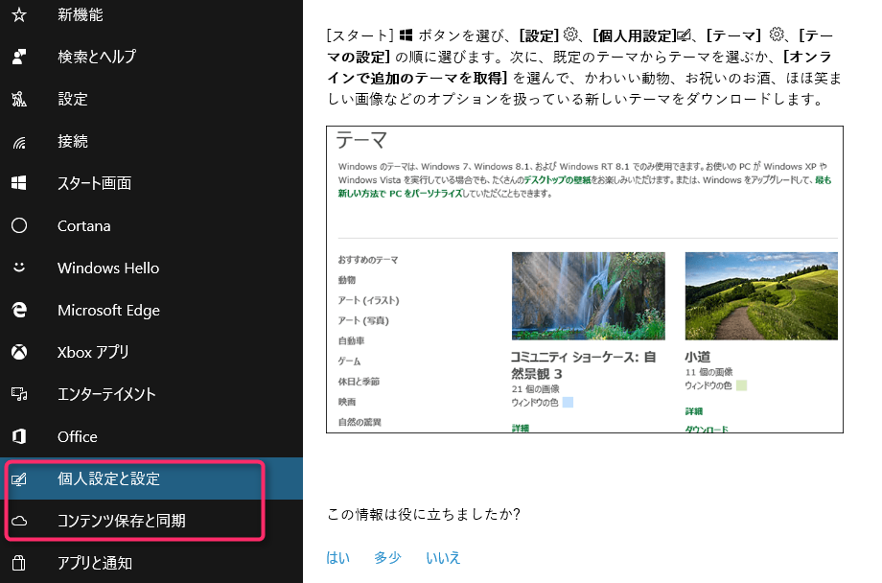Click the Microsoft Edge e icon
882x583 pixels.
point(19,310)
